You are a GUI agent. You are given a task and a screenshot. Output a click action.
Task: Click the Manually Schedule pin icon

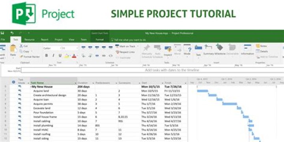pyautogui.click(x=146, y=48)
